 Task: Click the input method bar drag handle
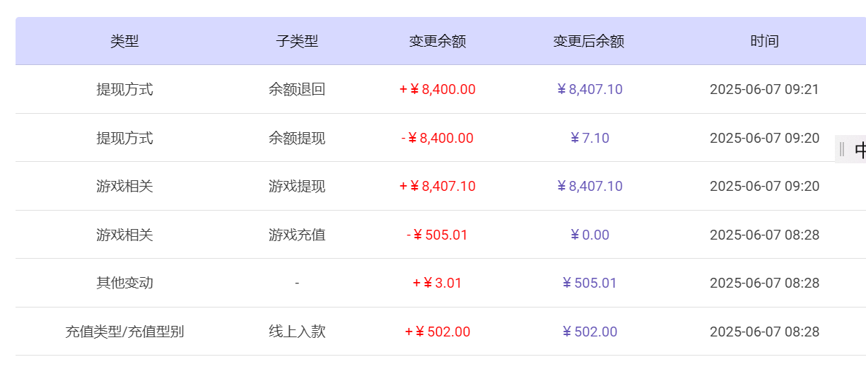tap(842, 149)
